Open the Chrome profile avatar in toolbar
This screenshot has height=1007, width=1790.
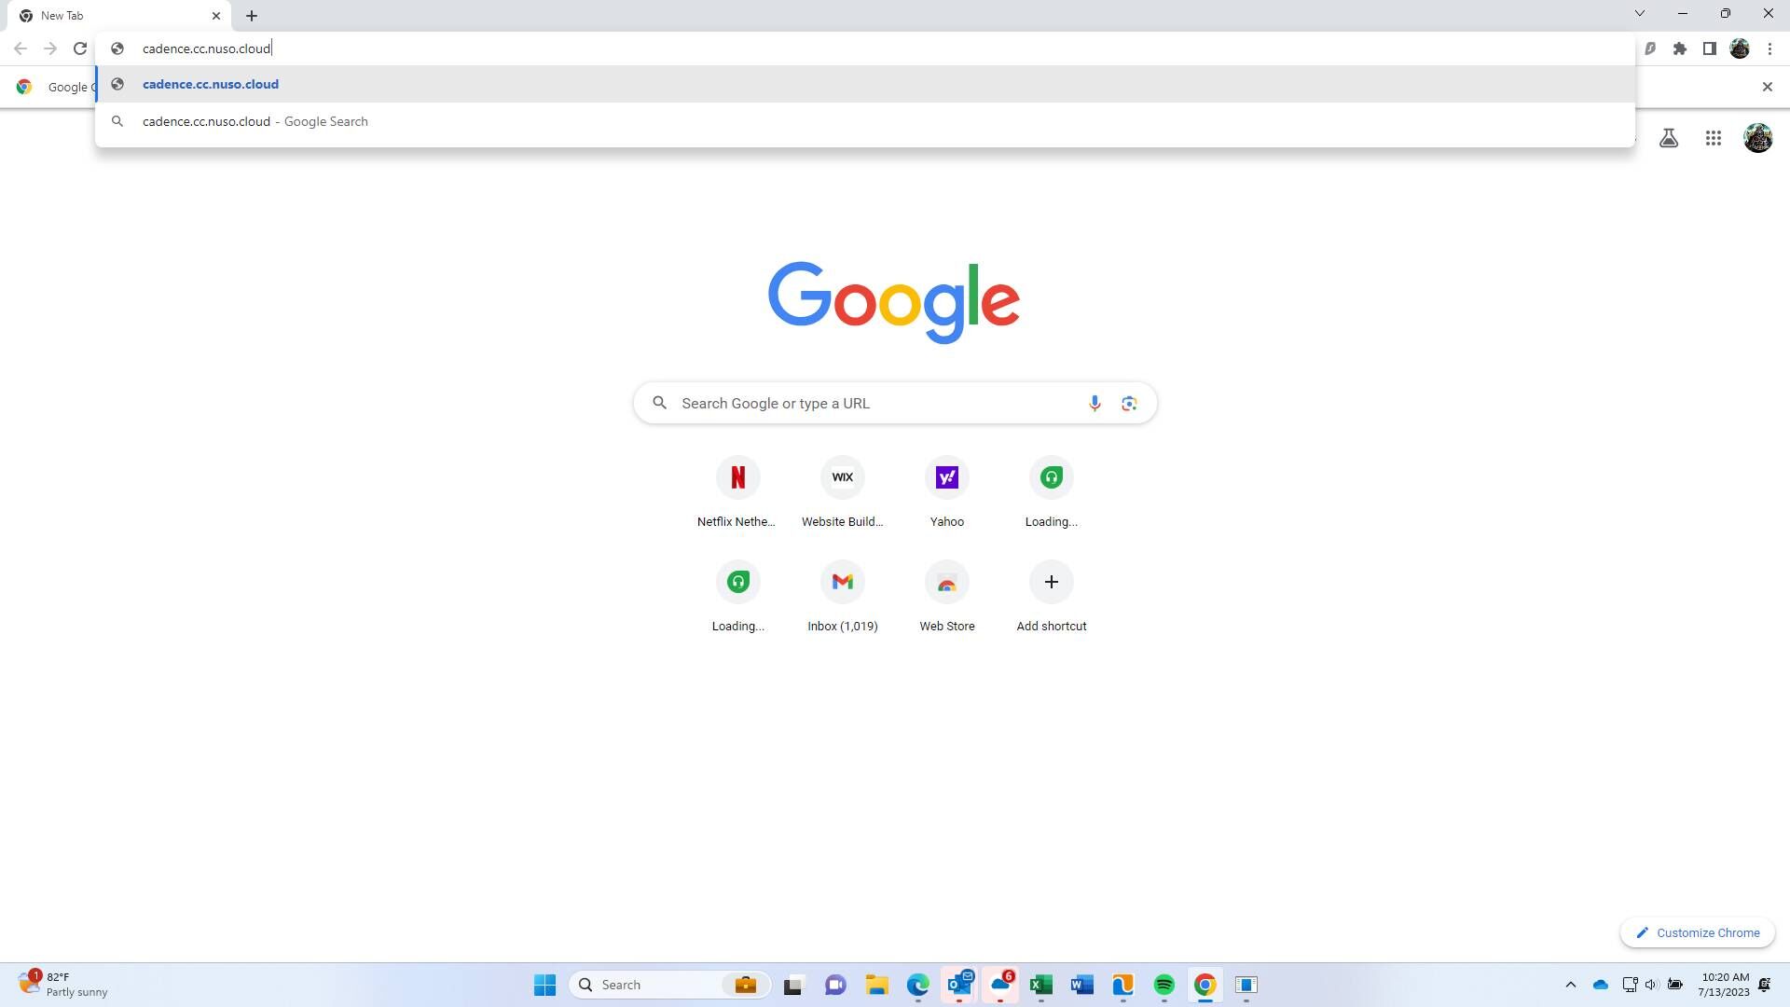[x=1740, y=48]
